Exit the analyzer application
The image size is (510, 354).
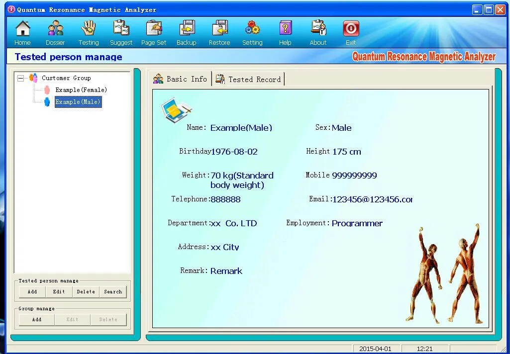[351, 31]
